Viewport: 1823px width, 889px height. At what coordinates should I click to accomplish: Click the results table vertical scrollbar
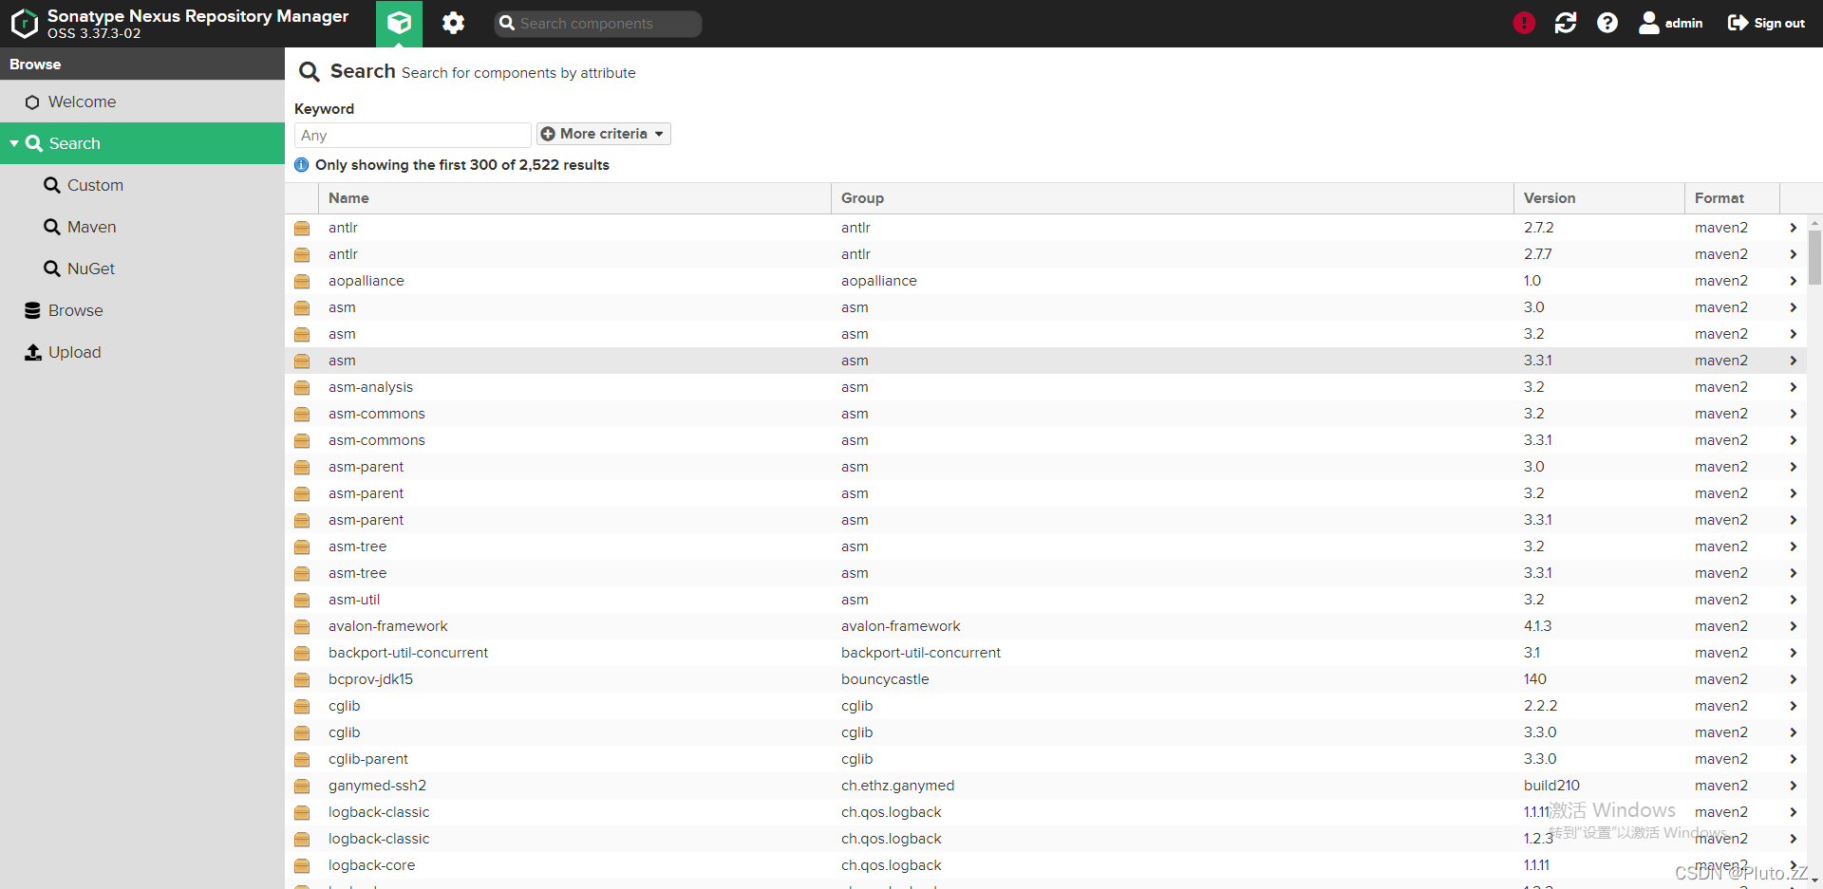click(x=1814, y=256)
